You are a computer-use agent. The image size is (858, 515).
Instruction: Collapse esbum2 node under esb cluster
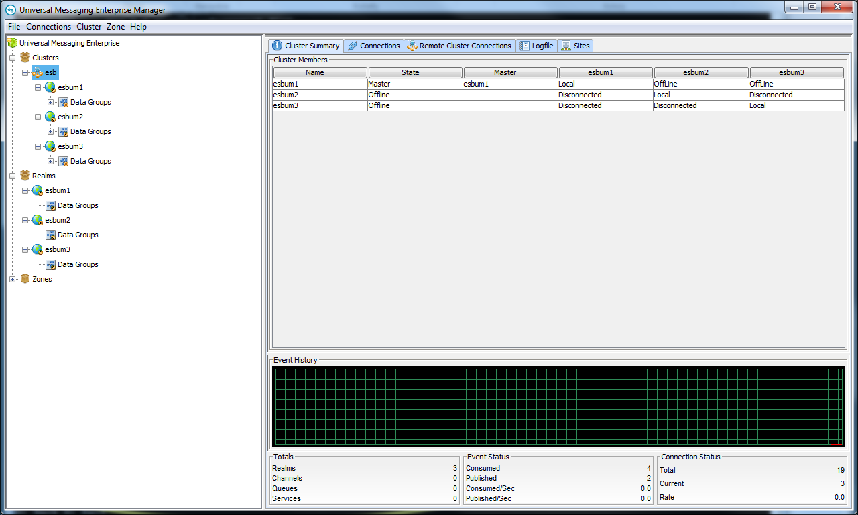(38, 117)
